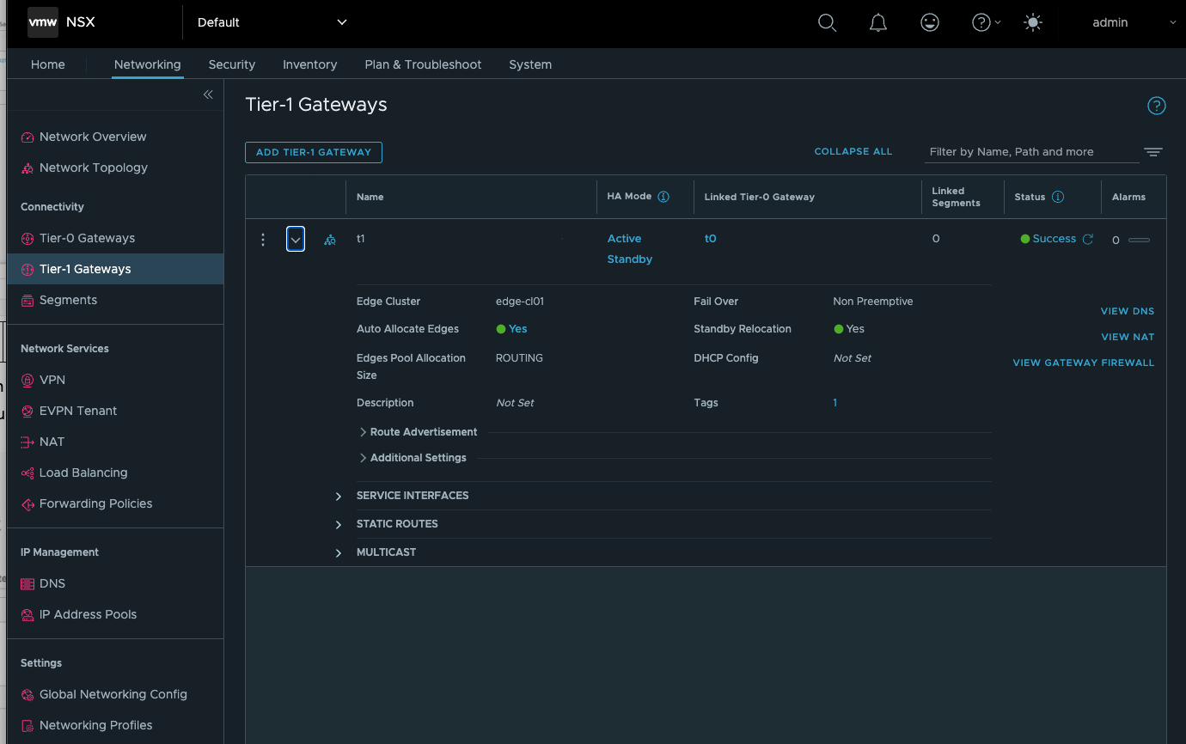Viewport: 1186px width, 744px height.
Task: Click the gateway name t1
Action: click(x=361, y=239)
